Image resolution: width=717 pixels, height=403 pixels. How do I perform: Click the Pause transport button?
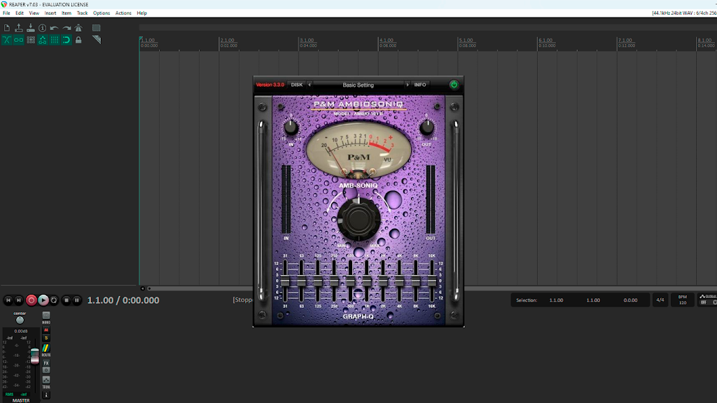[77, 300]
